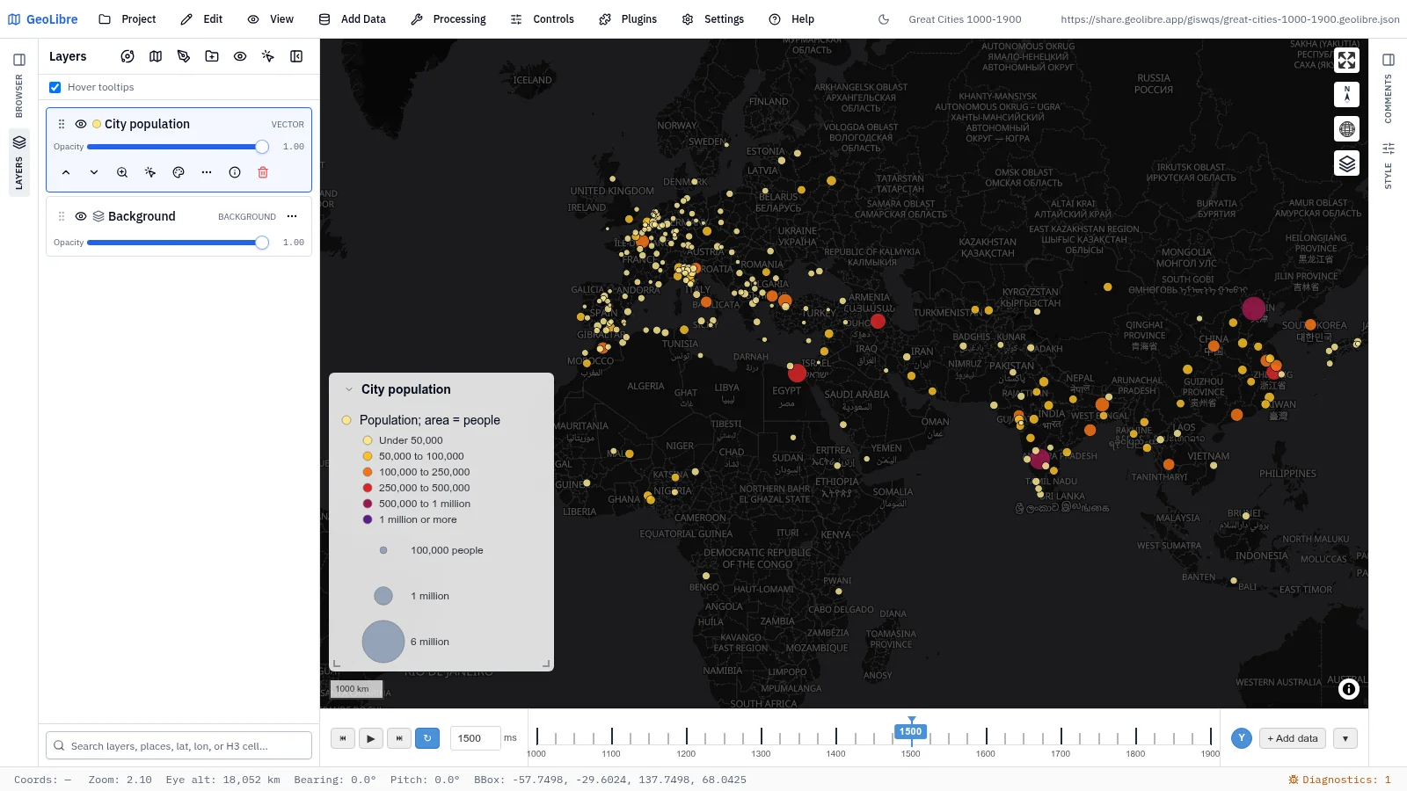Viewport: 1407px width, 791px height.
Task: Delete the City population layer
Action: point(263,172)
